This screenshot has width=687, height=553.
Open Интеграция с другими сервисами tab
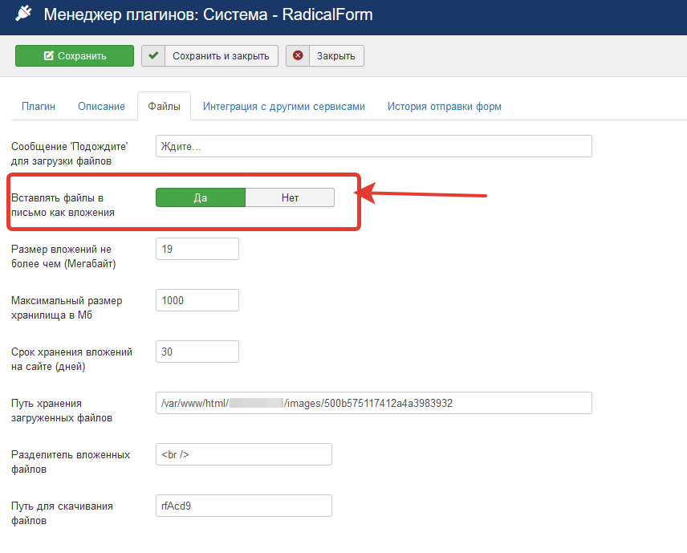[x=283, y=106]
